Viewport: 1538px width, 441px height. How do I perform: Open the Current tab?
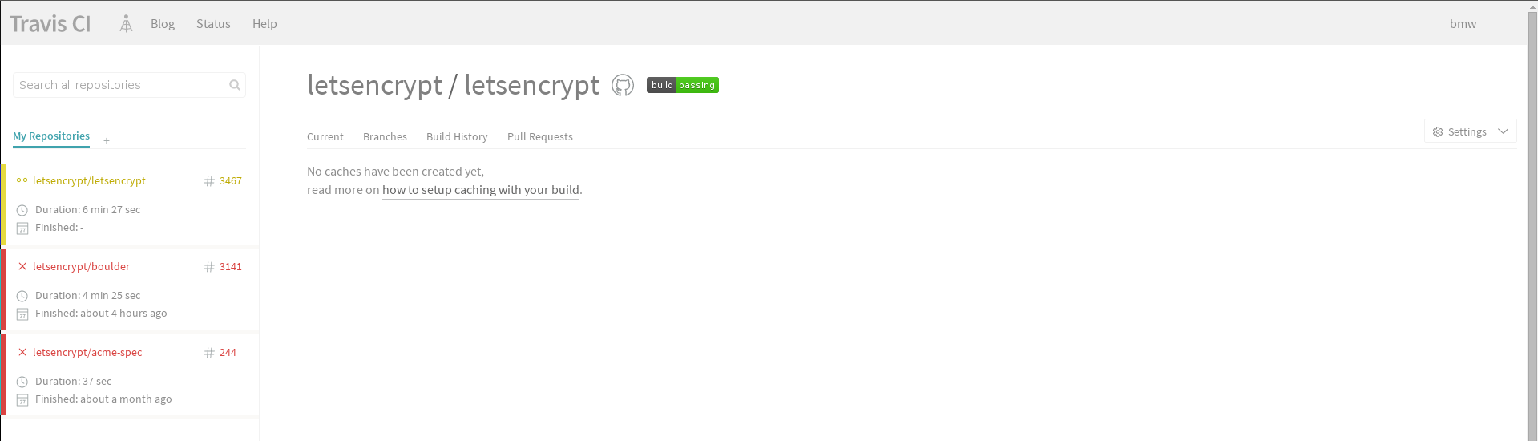tap(325, 136)
